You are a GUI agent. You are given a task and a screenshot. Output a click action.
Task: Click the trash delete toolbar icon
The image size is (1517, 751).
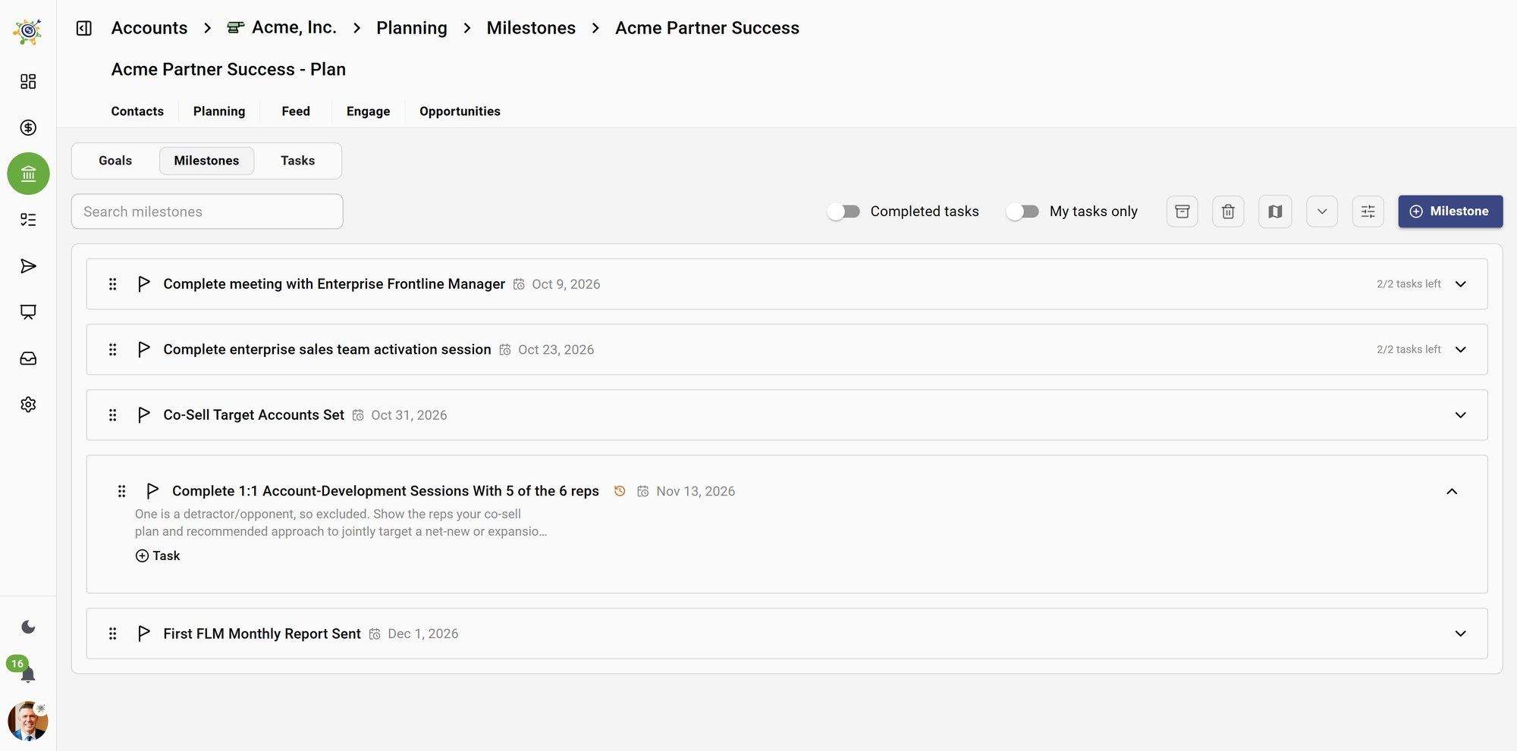[x=1228, y=211]
